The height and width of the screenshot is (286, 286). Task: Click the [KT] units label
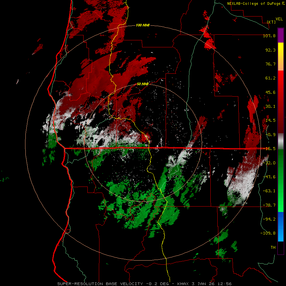[x=271, y=22]
